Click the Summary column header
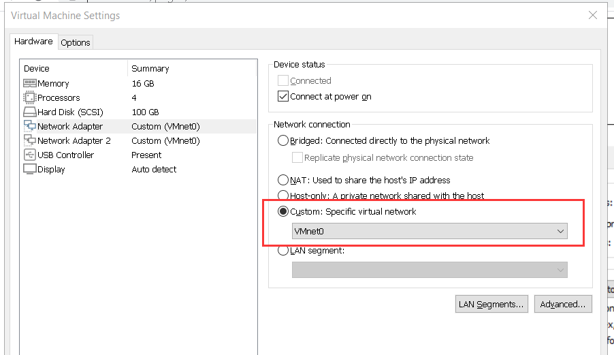Screen dimensions: 614x355 point(150,68)
